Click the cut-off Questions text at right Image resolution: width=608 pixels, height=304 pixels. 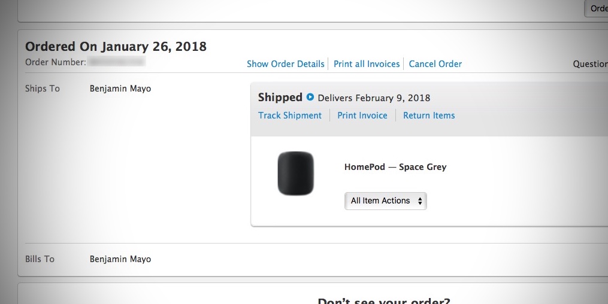click(x=590, y=64)
